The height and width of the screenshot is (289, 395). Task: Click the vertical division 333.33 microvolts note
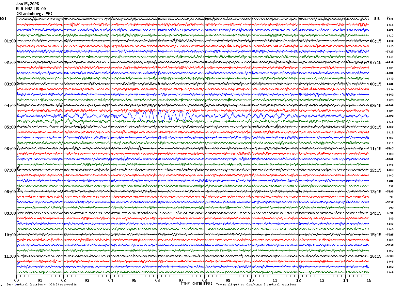click(x=41, y=284)
